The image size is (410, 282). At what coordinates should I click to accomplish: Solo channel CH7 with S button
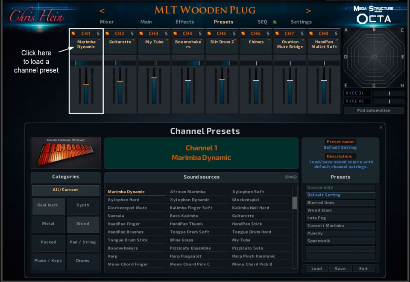pos(302,33)
